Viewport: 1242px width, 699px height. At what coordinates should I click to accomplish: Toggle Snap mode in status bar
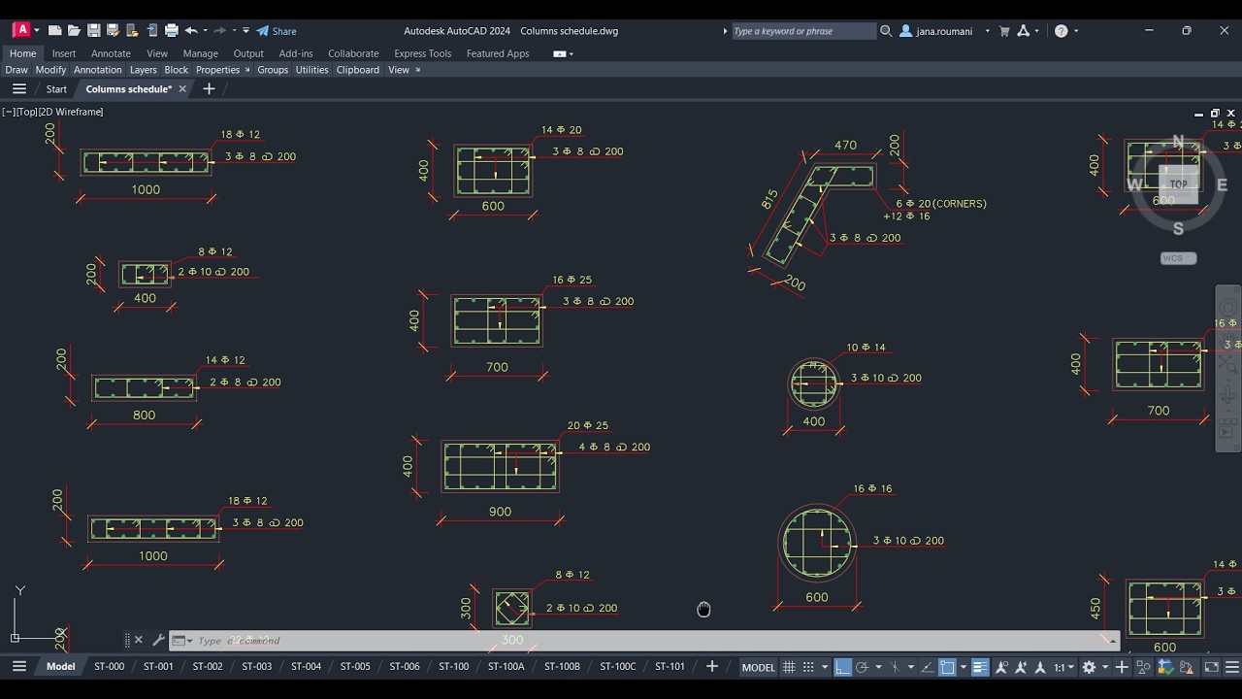point(808,667)
